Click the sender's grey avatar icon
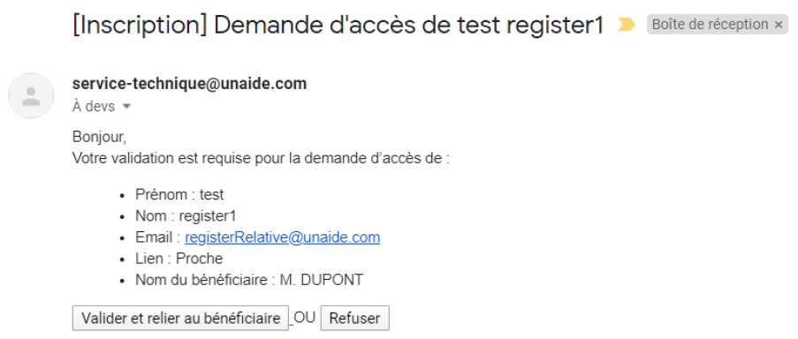 (31, 95)
